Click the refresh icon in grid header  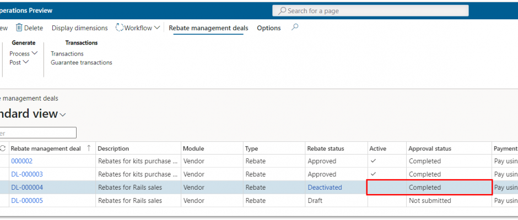(3, 148)
